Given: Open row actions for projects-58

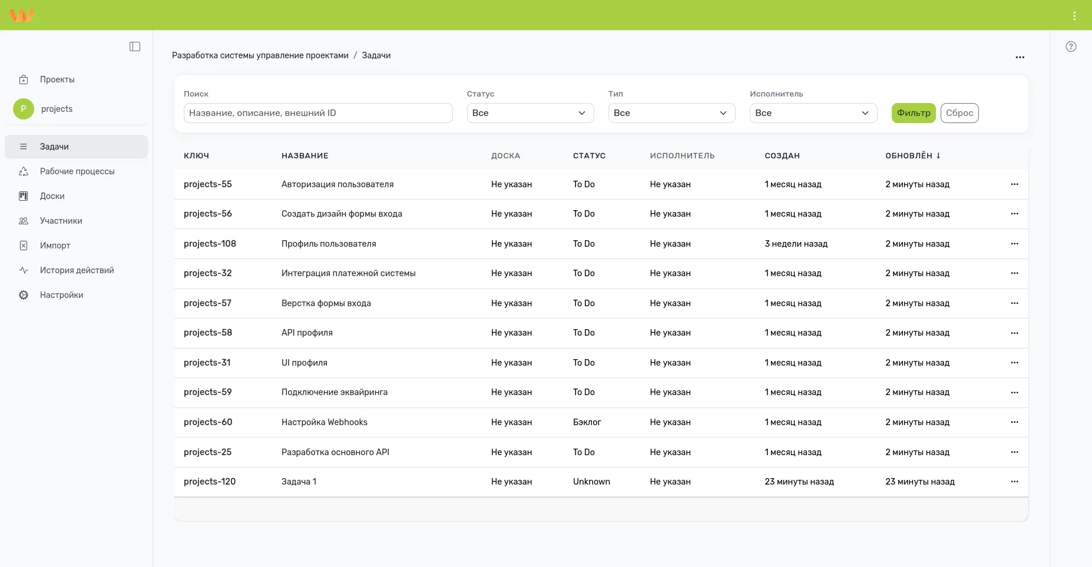Looking at the screenshot, I should click(x=1014, y=333).
